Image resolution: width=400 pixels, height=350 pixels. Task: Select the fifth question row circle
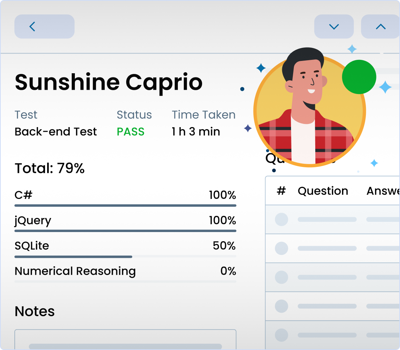point(281,335)
